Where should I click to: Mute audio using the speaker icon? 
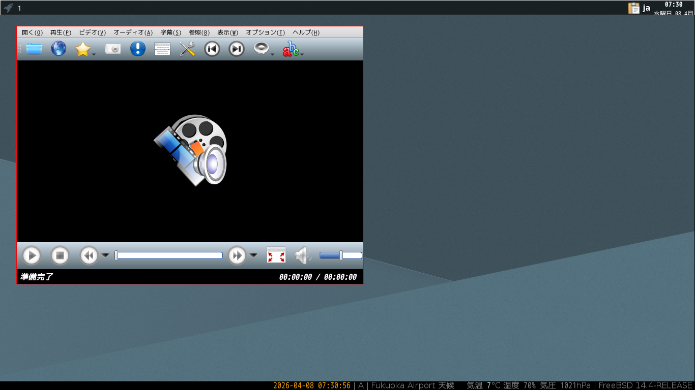303,255
